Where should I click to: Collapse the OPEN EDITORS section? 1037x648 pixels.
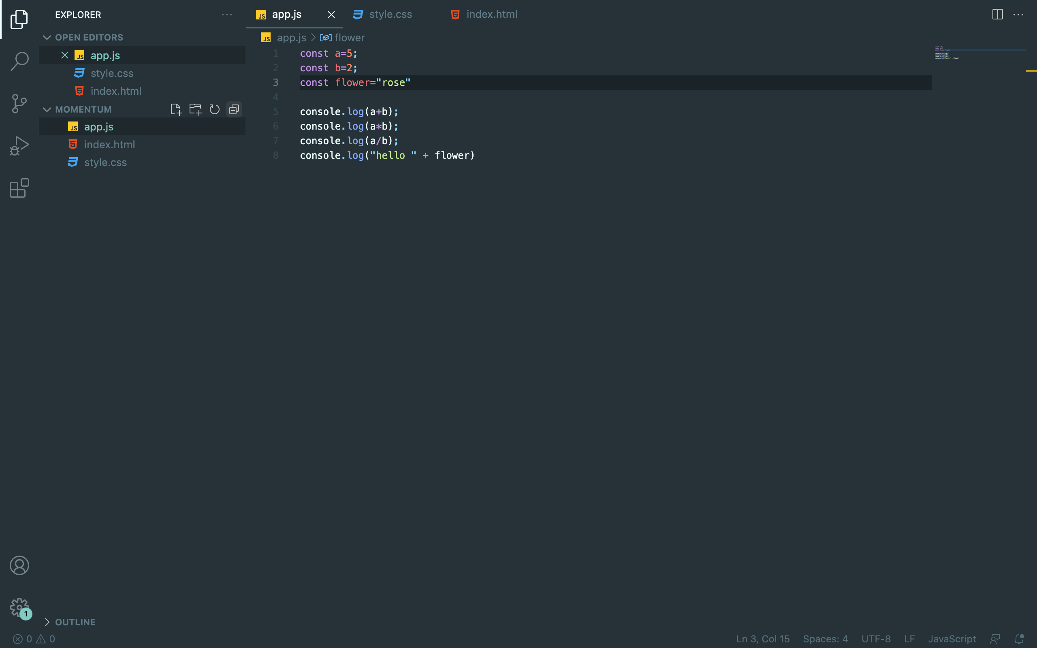point(47,37)
